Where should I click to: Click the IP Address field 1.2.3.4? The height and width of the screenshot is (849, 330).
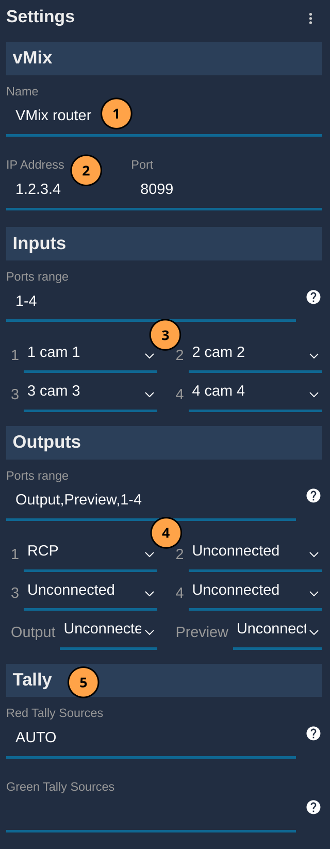pos(63,189)
